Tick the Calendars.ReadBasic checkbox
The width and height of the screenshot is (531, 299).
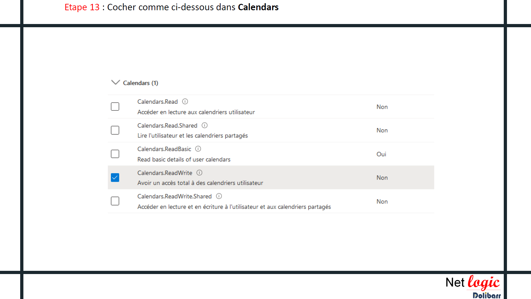(115, 154)
